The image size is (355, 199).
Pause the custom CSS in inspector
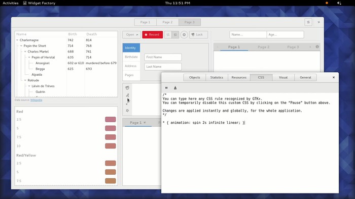click(166, 88)
